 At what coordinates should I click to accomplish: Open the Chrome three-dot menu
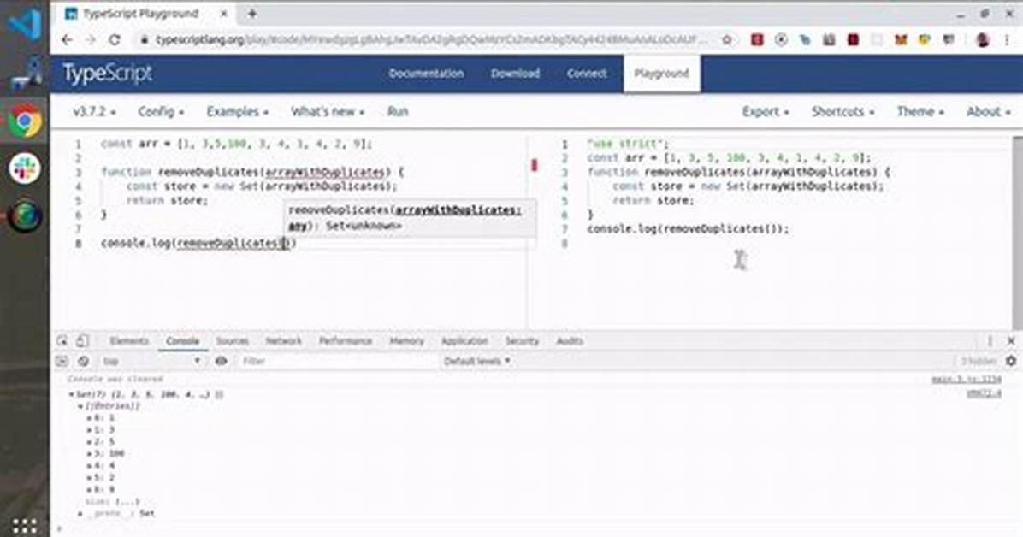click(x=1008, y=40)
